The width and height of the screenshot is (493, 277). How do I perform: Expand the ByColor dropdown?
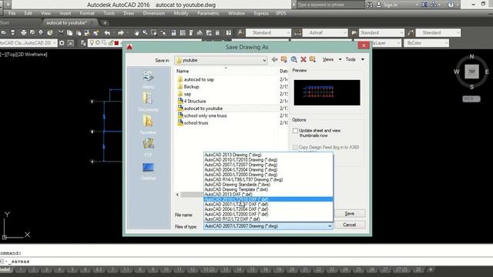(446, 43)
